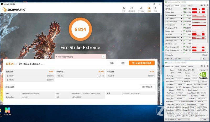The width and height of the screenshot is (210, 122).
Task: Click the sensor list scrollbar in GPU-Z
Action: [x=208, y=26]
